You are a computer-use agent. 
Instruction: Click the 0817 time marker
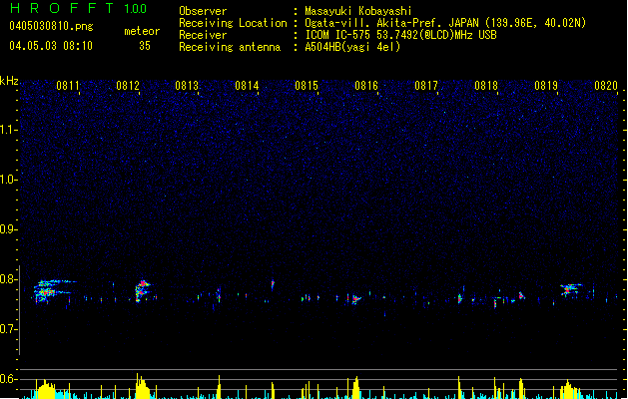[x=426, y=85]
